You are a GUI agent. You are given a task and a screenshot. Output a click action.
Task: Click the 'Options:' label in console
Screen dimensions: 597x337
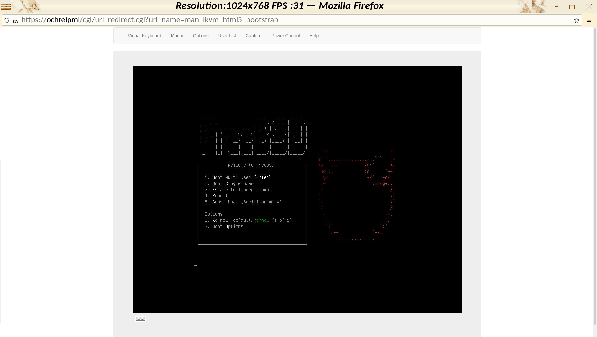click(215, 214)
